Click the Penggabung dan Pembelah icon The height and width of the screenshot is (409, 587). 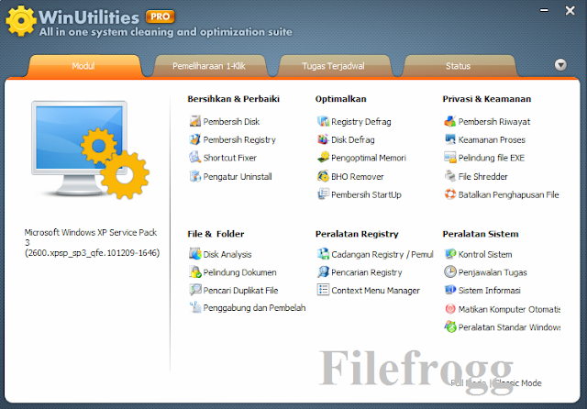195,307
